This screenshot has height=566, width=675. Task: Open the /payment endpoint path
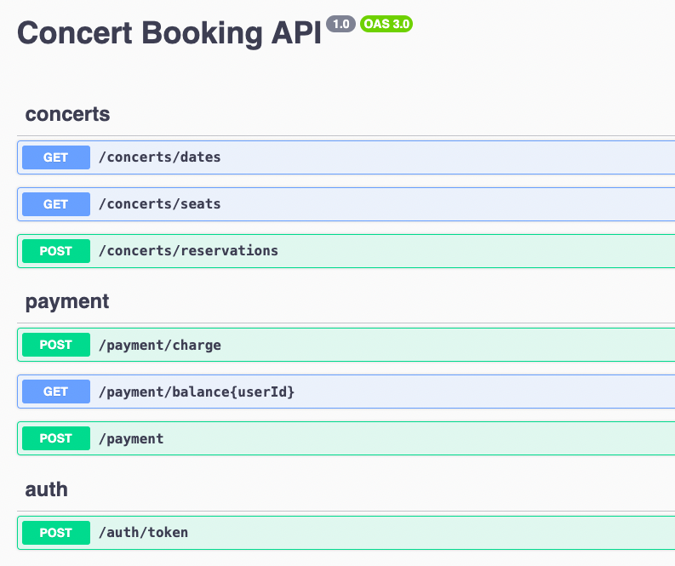131,438
